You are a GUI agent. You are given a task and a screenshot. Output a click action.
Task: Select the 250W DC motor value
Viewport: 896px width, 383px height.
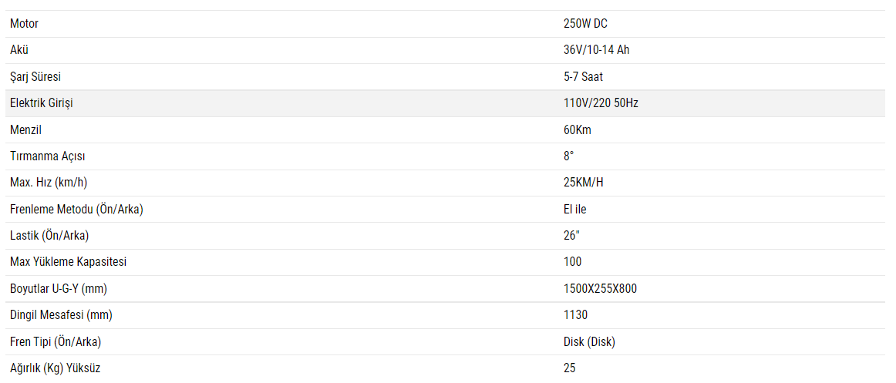[x=585, y=24]
